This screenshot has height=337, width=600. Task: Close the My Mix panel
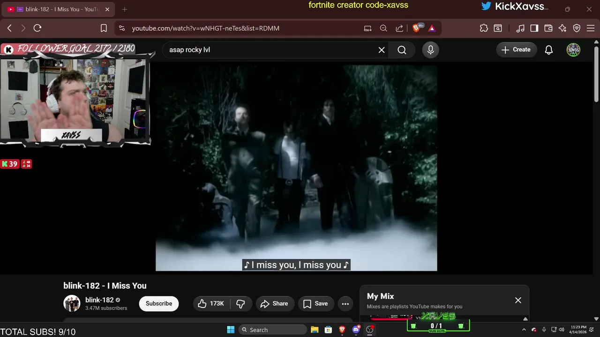click(x=518, y=300)
